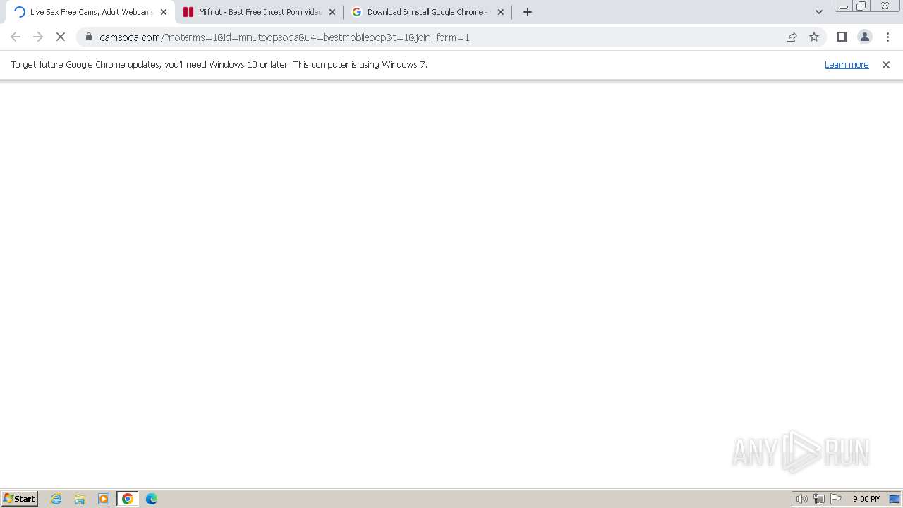This screenshot has width=903, height=508.
Task: Open the Chrome profile menu
Action: tap(864, 37)
